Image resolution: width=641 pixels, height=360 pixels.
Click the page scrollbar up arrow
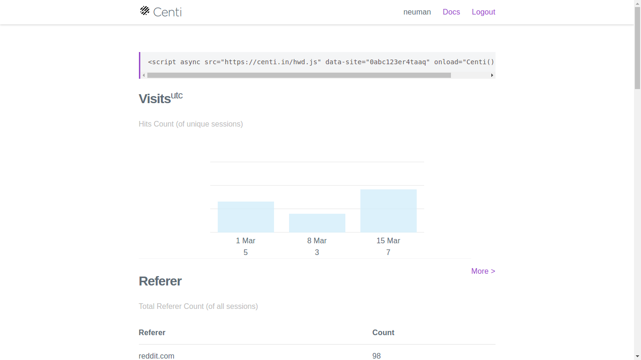click(637, 3)
